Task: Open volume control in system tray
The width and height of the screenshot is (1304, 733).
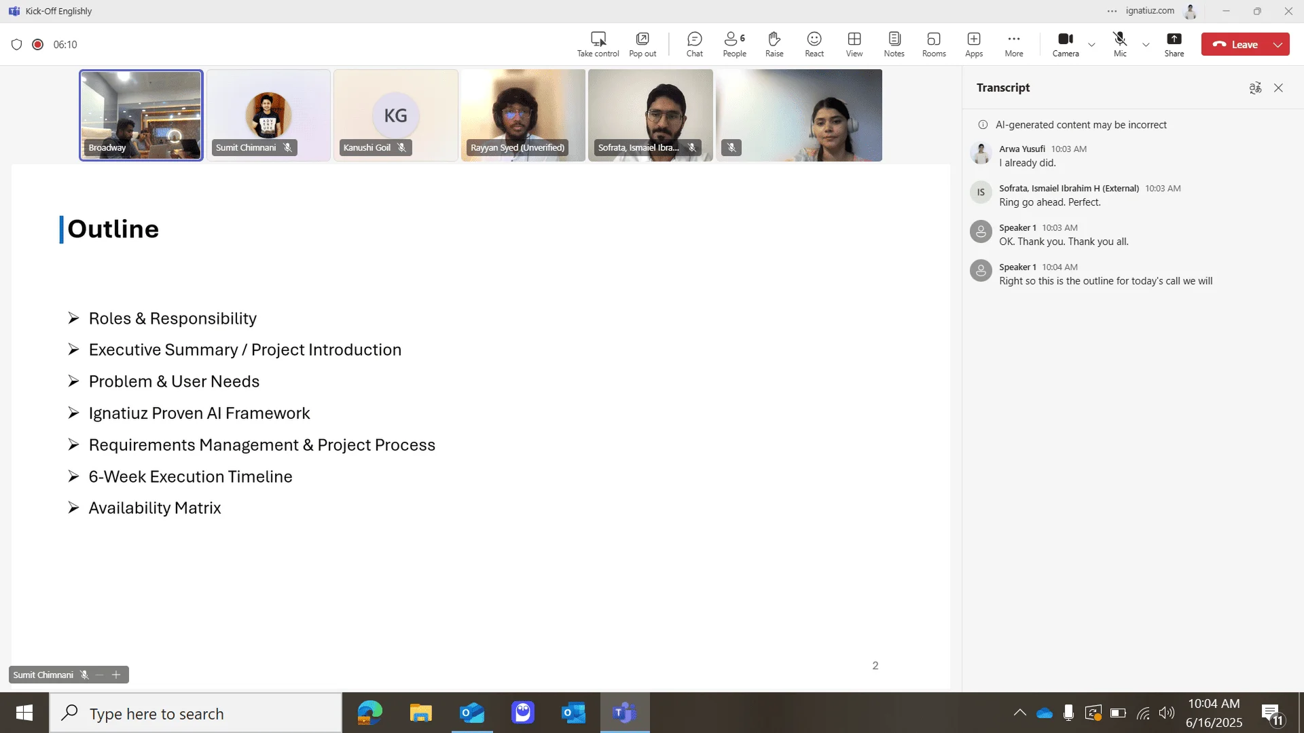Action: (1167, 713)
